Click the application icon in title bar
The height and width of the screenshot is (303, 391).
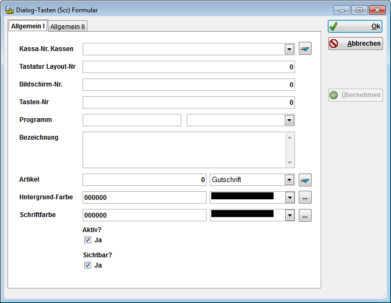click(10, 10)
